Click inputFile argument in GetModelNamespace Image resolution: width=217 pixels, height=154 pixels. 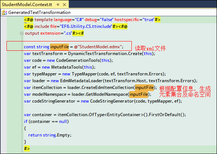(x=139, y=94)
